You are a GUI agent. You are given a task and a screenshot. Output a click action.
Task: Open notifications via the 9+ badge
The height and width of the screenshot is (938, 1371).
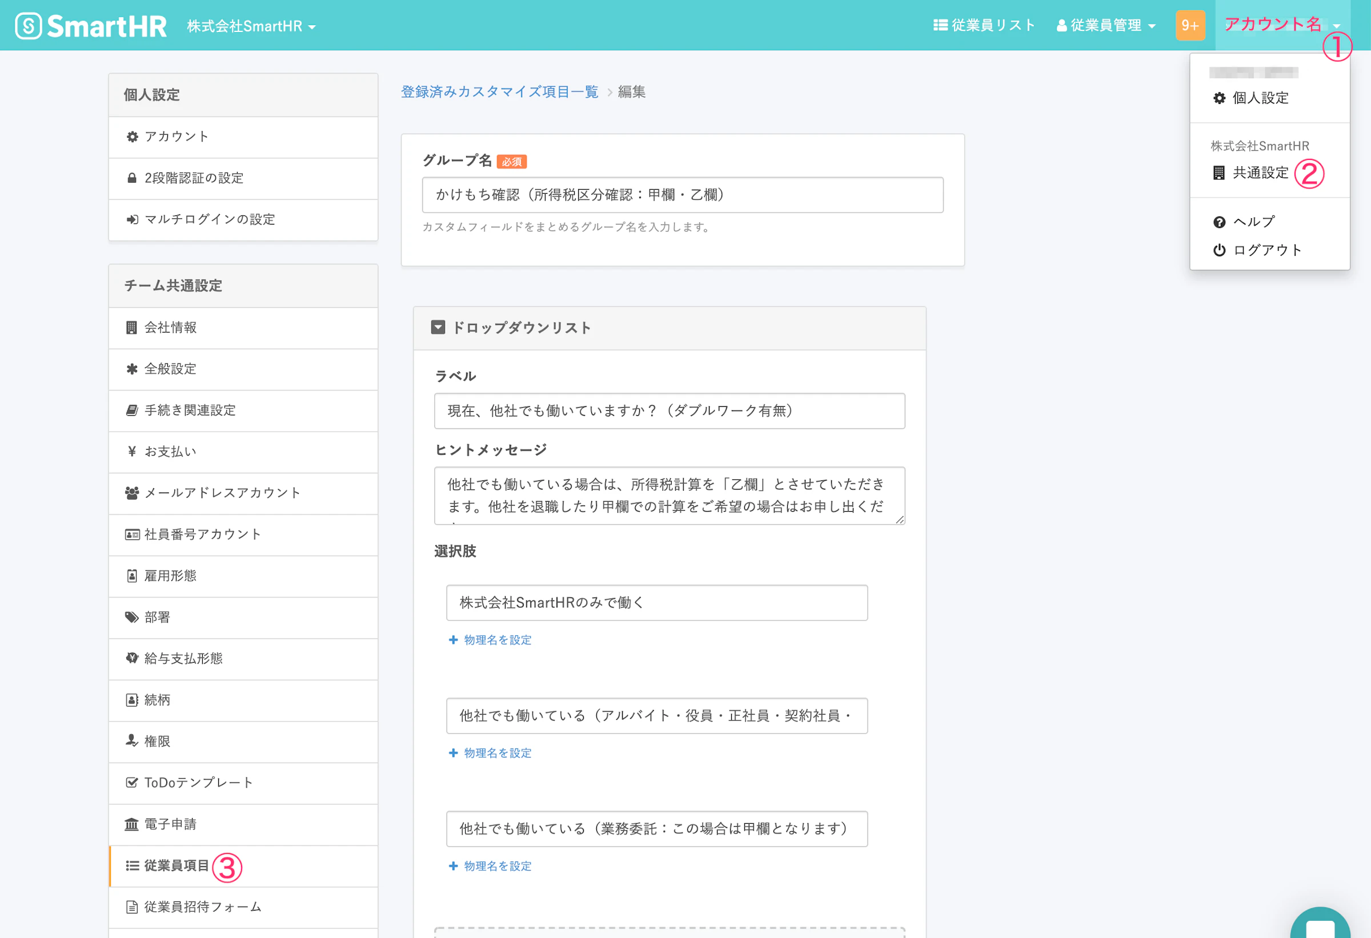pyautogui.click(x=1190, y=25)
